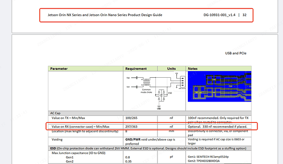The height and width of the screenshot is (164, 283).
Task: Click Value on RX connector case row
Action: tap(150, 127)
